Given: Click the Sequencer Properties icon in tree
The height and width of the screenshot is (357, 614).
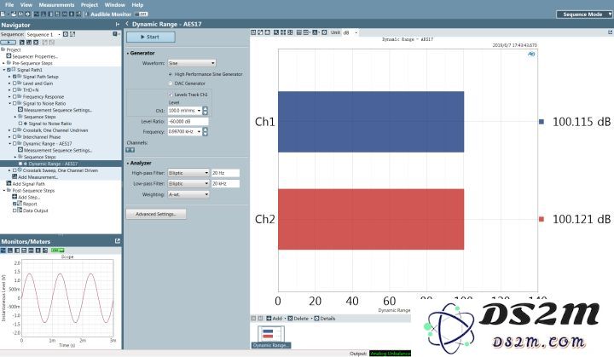Looking at the screenshot, I should click(9, 56).
